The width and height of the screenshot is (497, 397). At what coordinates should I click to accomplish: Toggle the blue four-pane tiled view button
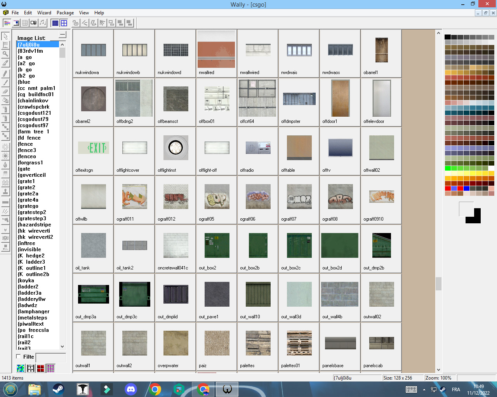pos(64,23)
